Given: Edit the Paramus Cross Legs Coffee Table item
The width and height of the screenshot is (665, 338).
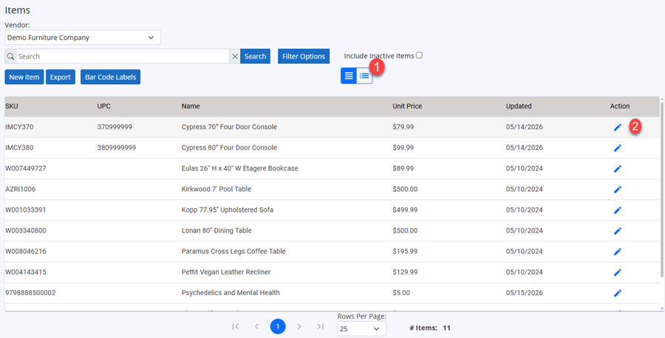Looking at the screenshot, I should (x=618, y=252).
